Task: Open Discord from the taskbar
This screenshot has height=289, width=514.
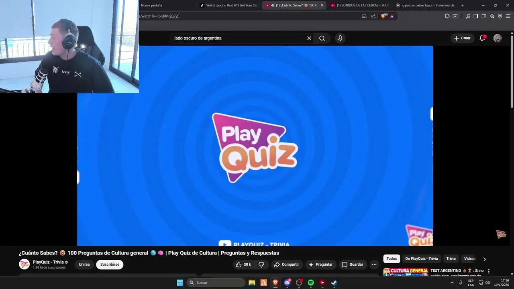Action: [287, 283]
